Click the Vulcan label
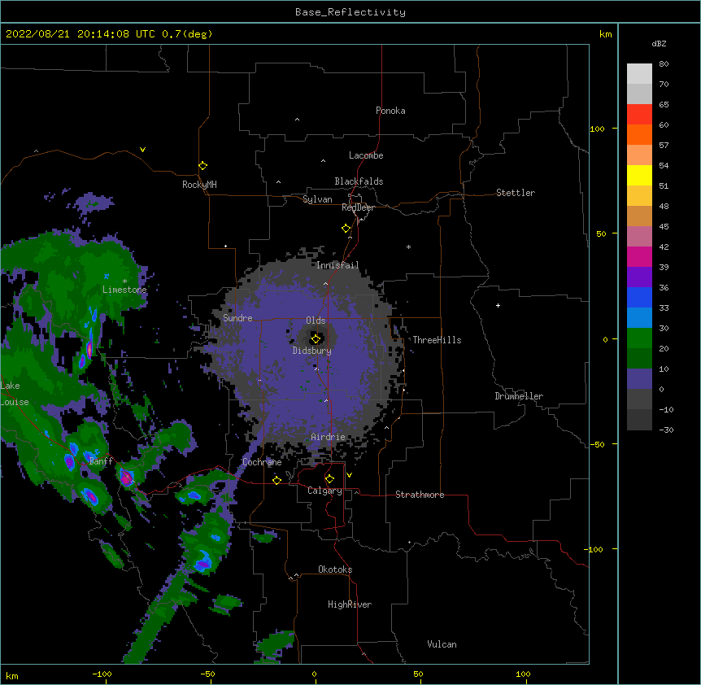This screenshot has width=701, height=685. 442,644
